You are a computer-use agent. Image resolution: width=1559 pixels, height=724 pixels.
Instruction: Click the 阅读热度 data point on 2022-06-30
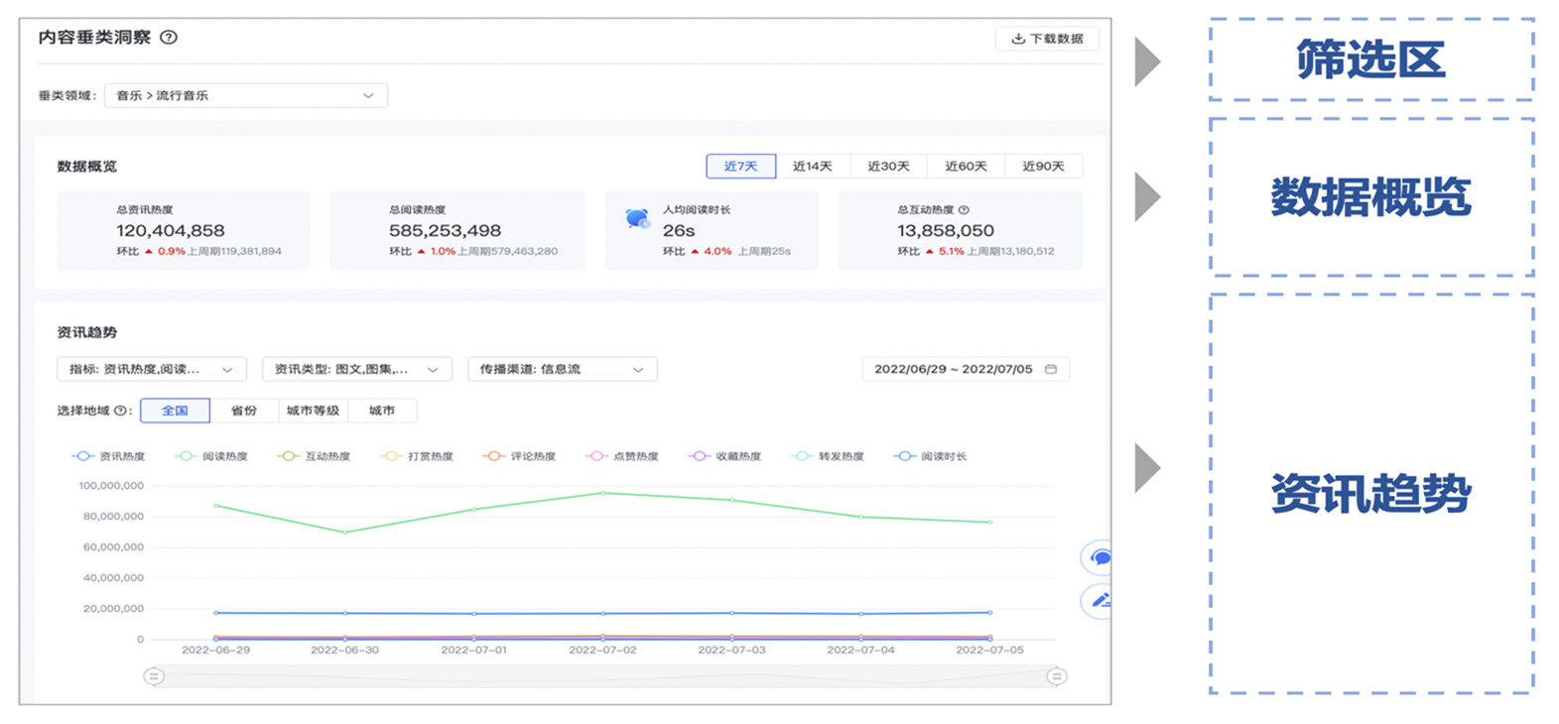tap(345, 533)
